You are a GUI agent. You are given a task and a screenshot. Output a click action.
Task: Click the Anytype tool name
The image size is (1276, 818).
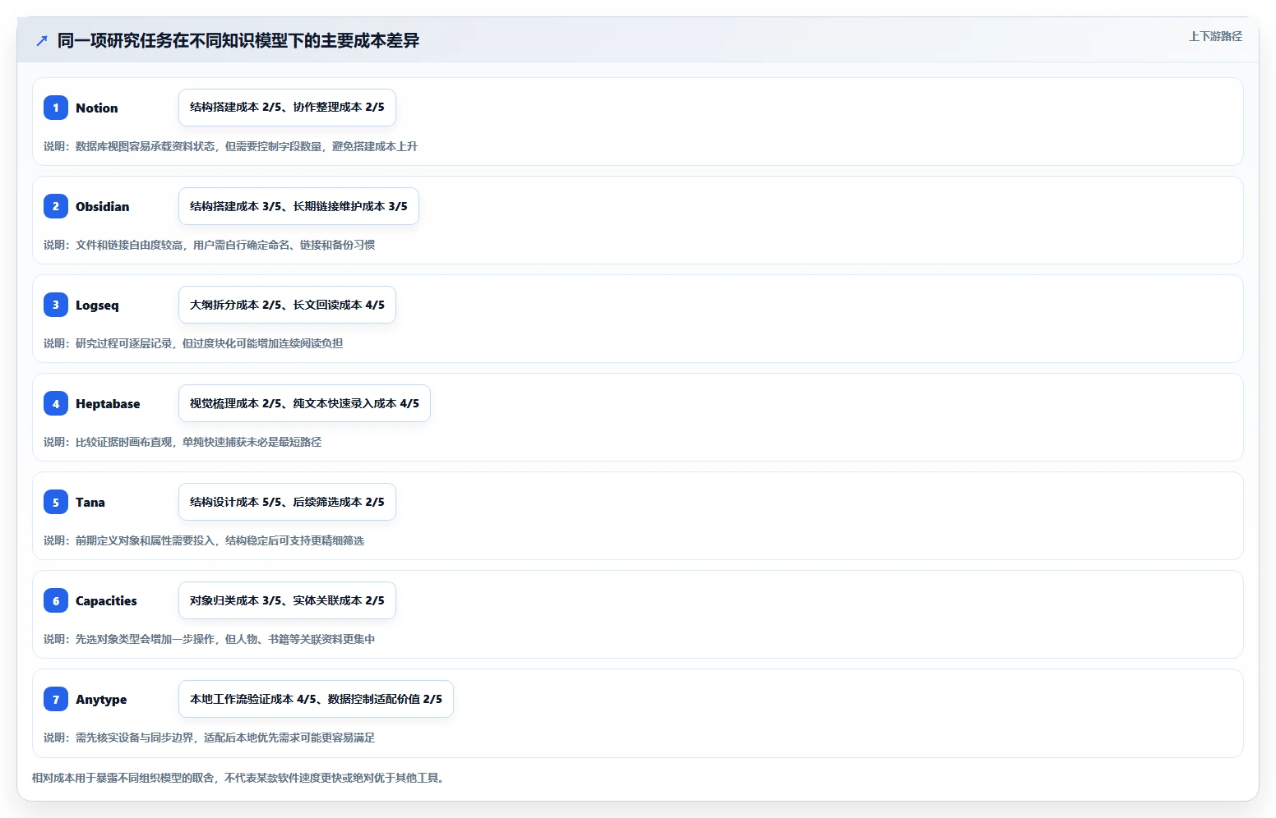click(101, 699)
